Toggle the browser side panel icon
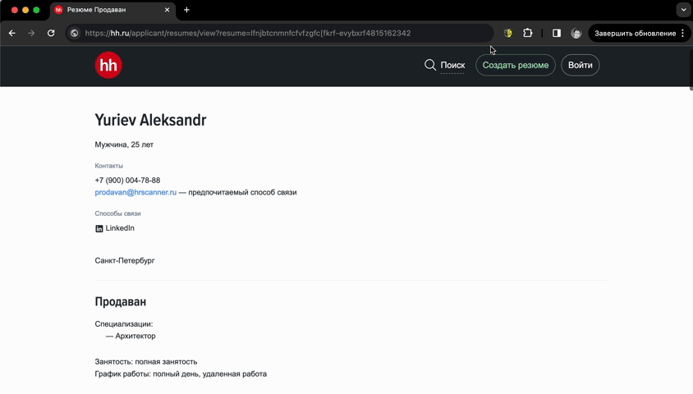This screenshot has width=693, height=394. 557,34
